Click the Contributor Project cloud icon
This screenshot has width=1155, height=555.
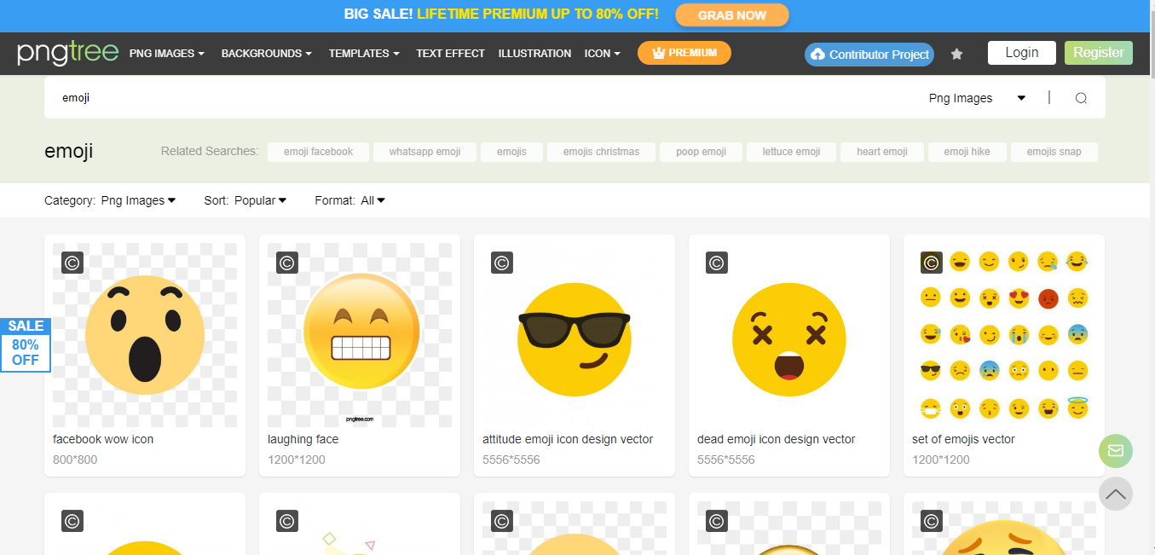coord(820,55)
